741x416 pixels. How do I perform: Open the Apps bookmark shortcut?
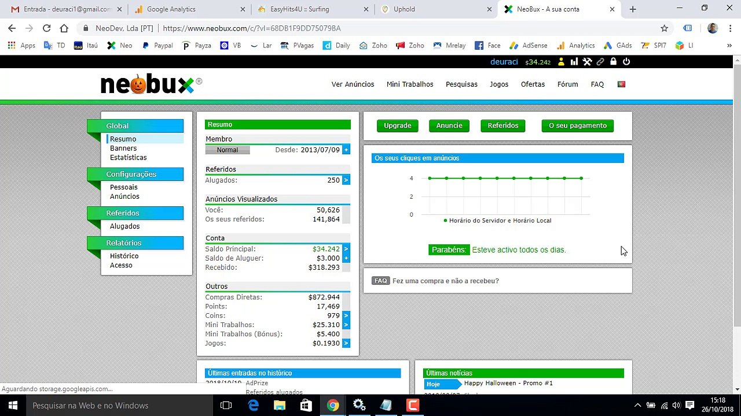coord(21,45)
